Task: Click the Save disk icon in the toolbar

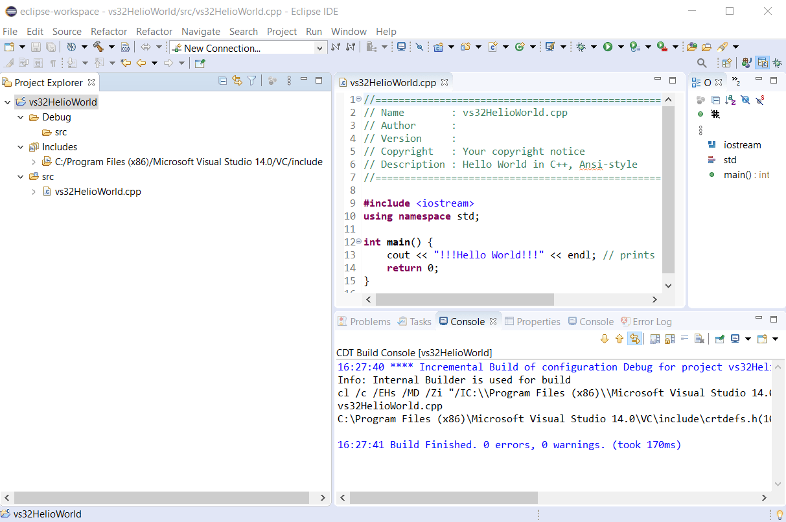Action: tap(36, 47)
